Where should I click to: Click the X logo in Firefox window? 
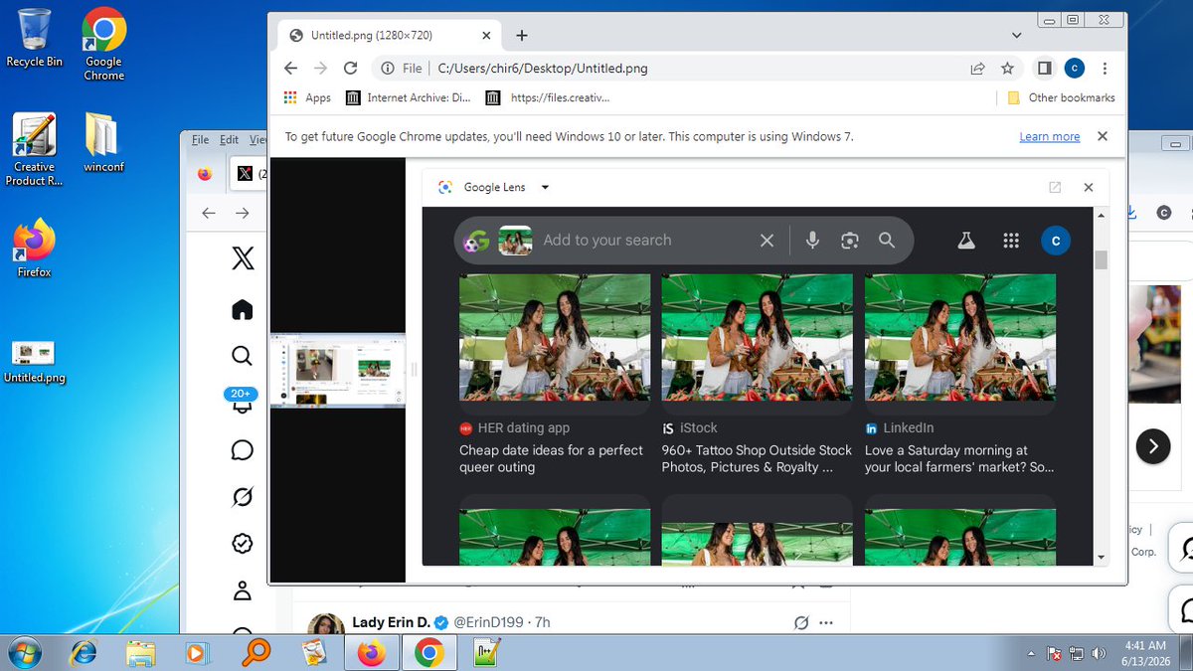[243, 258]
